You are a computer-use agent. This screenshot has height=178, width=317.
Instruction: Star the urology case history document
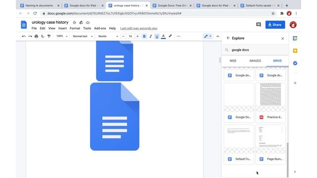74,23
